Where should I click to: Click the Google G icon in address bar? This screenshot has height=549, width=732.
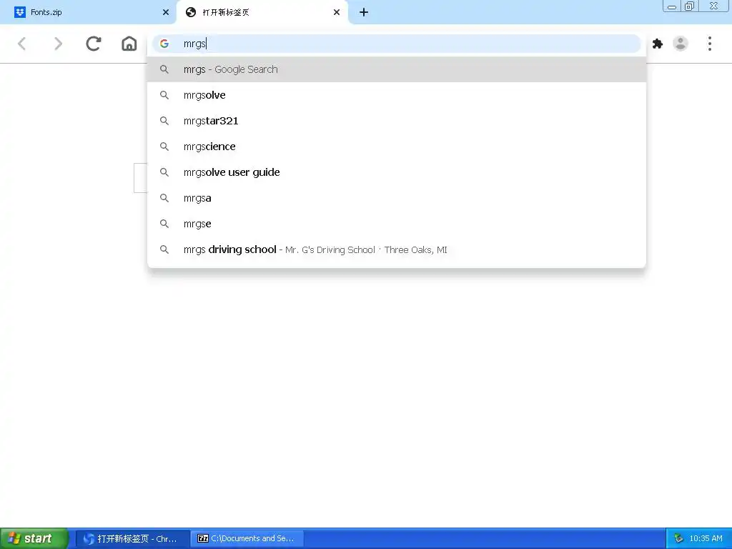pyautogui.click(x=164, y=44)
